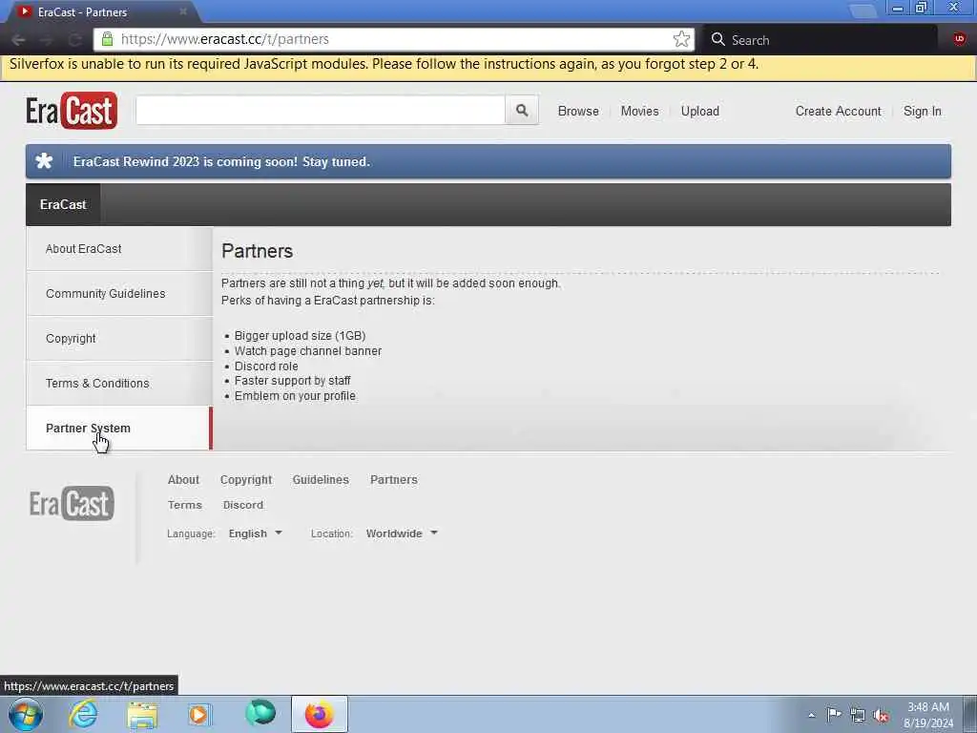977x733 pixels.
Task: Open Terms & Conditions in the sidebar
Action: click(119, 384)
